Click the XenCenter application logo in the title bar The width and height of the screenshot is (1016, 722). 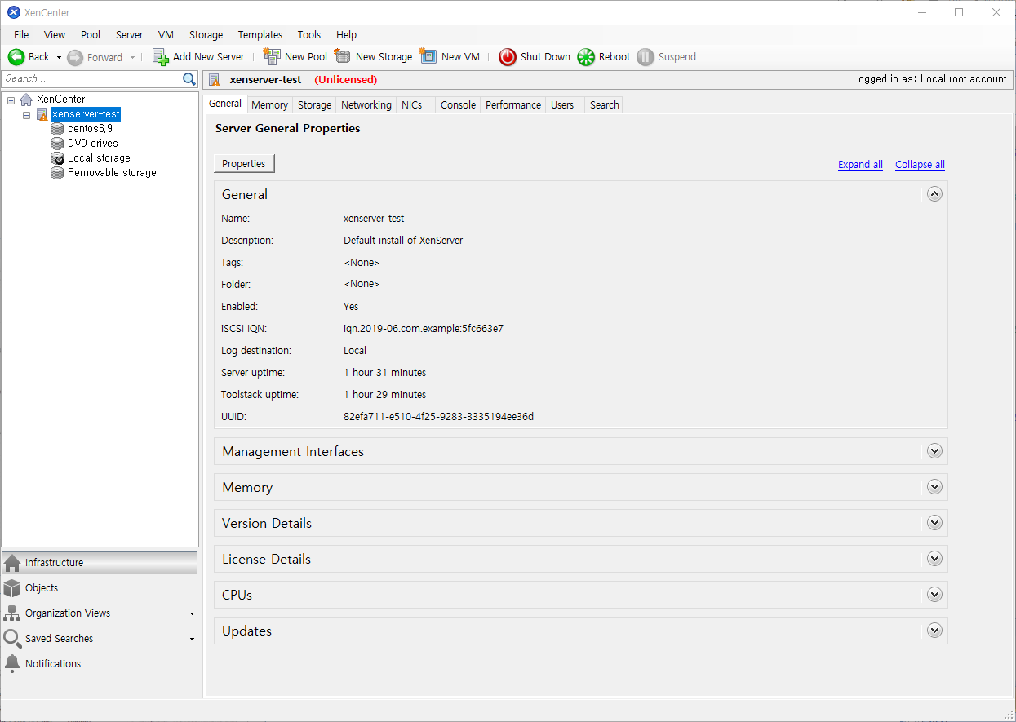[14, 12]
